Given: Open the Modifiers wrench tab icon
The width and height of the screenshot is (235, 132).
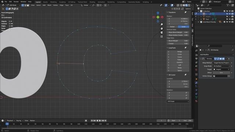Looking at the screenshot, I should click(x=196, y=83).
